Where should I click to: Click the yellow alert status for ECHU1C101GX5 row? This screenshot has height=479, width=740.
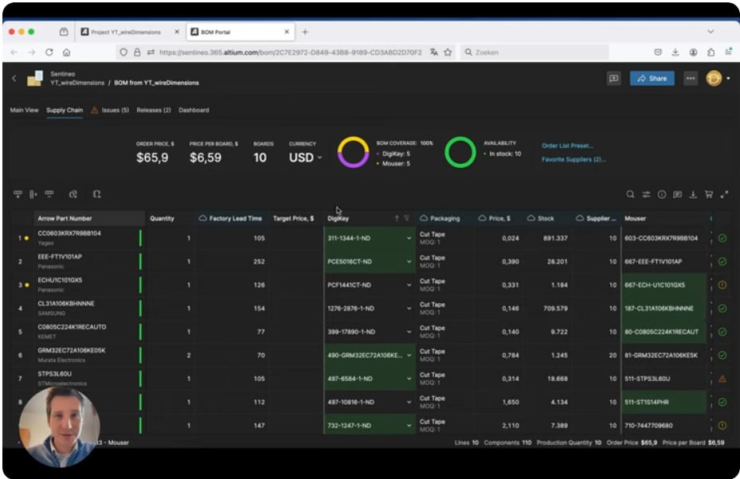tap(722, 285)
